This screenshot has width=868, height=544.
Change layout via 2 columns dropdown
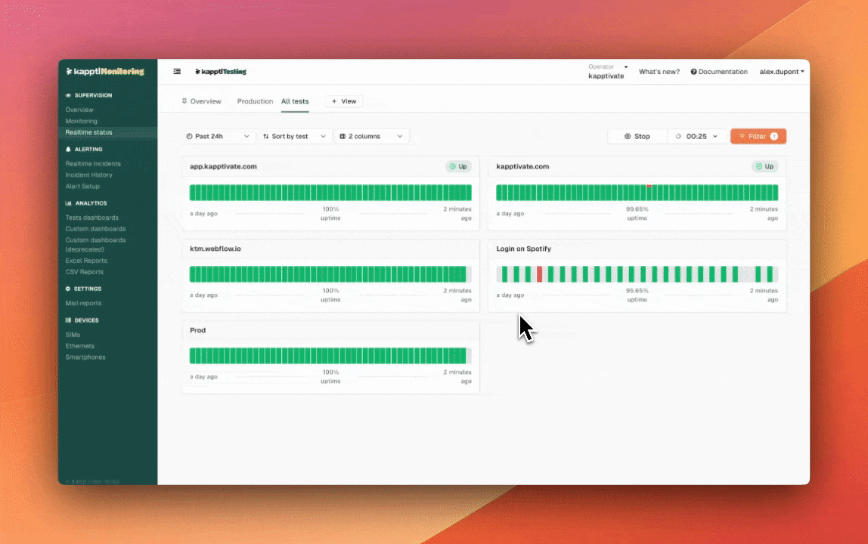[x=374, y=136]
